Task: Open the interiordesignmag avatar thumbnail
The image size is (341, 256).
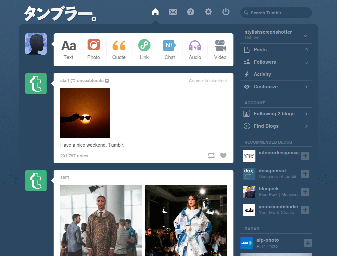Action: click(x=249, y=156)
